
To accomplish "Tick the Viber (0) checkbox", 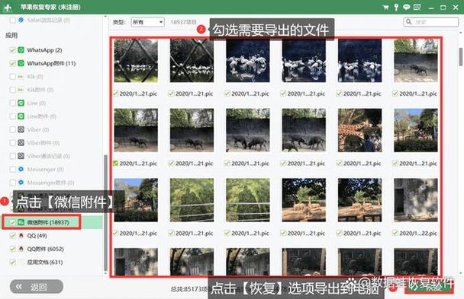I will coord(12,129).
